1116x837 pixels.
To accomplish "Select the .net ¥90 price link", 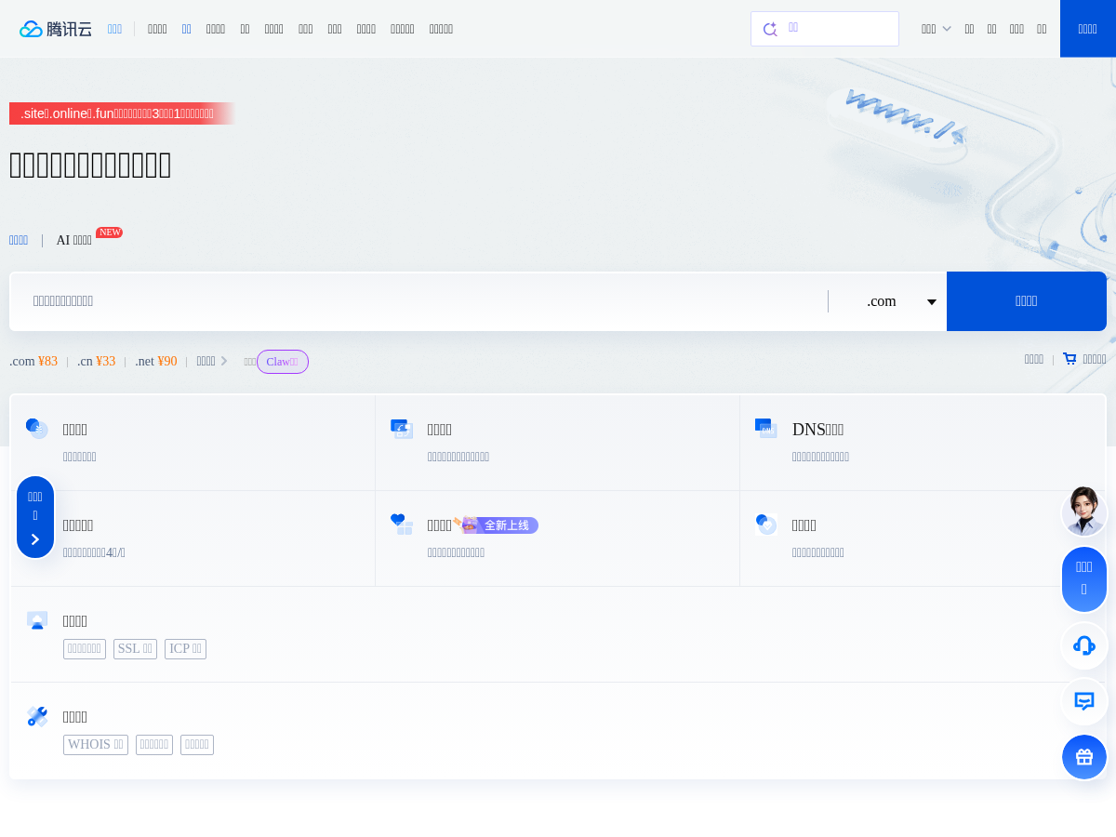I will click(156, 362).
